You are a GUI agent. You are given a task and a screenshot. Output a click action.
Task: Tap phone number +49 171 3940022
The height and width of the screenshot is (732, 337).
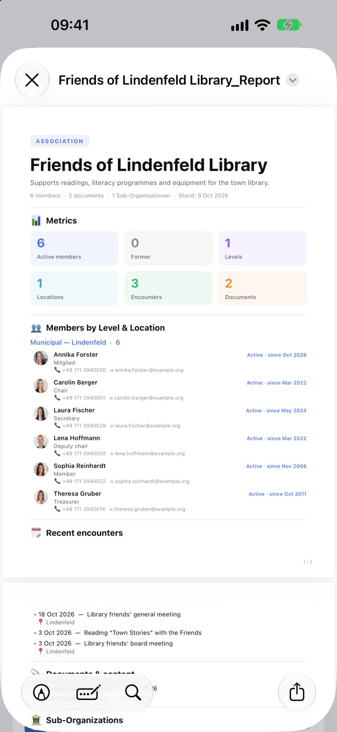[x=84, y=481]
